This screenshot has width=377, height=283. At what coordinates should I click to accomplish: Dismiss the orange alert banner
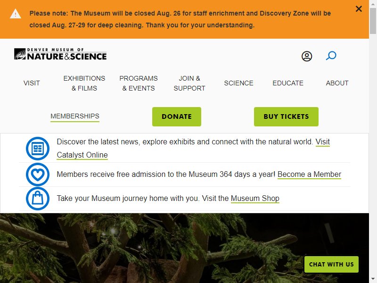point(359,9)
